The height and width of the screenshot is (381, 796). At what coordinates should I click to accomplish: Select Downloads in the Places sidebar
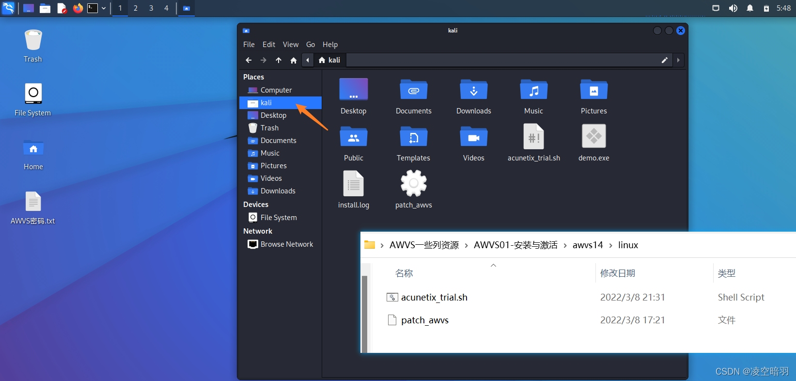[x=281, y=191]
